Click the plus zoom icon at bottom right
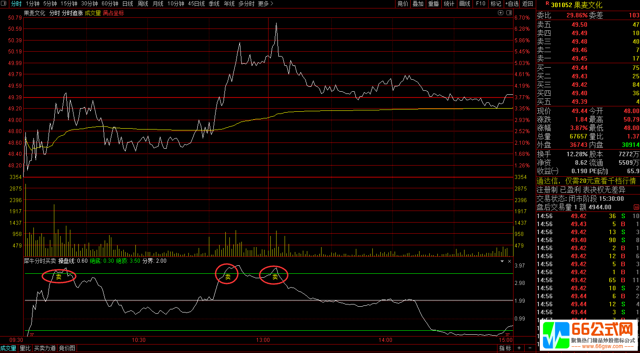 [x=519, y=348]
